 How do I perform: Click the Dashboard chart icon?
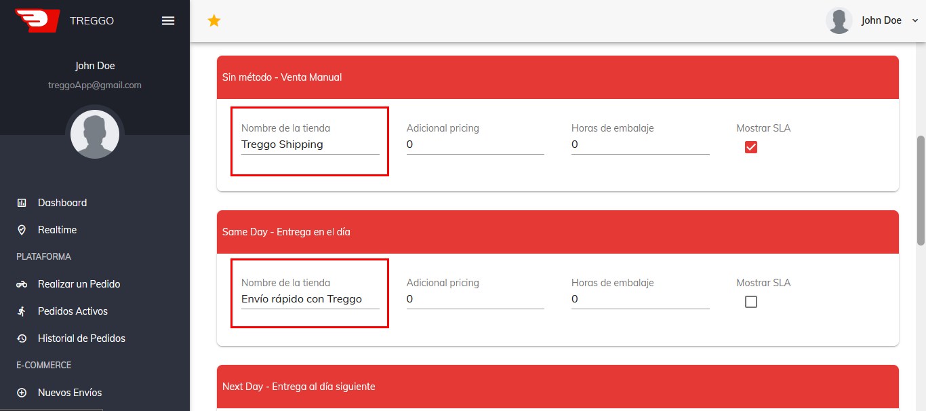click(x=22, y=203)
